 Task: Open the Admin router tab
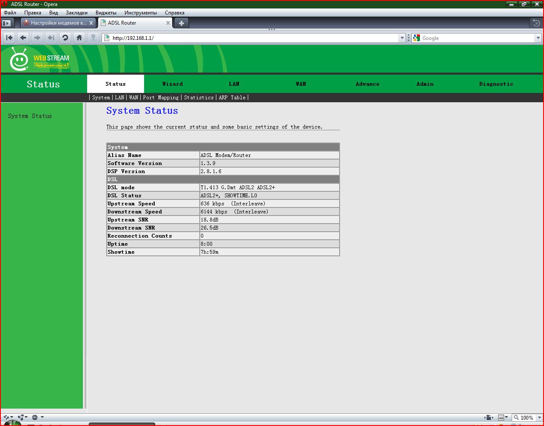click(x=425, y=84)
